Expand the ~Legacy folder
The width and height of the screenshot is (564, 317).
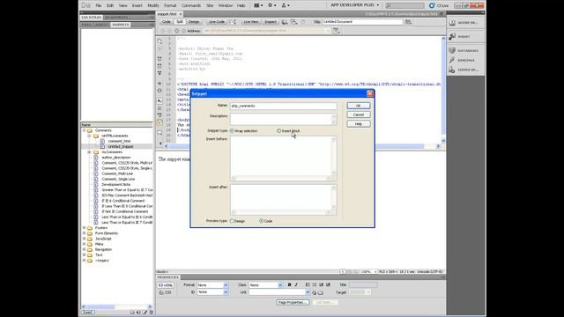pos(85,261)
